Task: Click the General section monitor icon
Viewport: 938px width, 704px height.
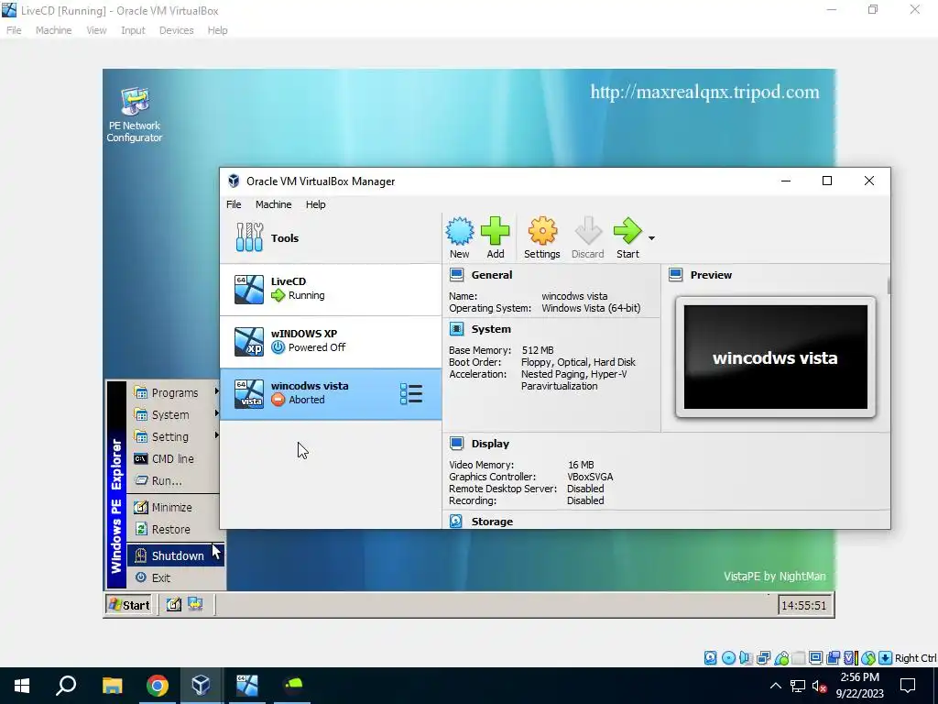Action: pyautogui.click(x=456, y=275)
